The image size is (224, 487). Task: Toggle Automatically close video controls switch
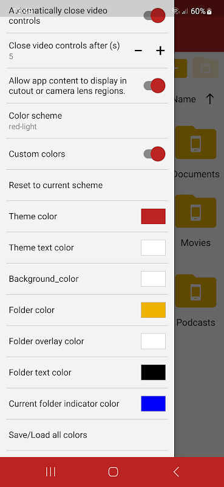click(154, 16)
